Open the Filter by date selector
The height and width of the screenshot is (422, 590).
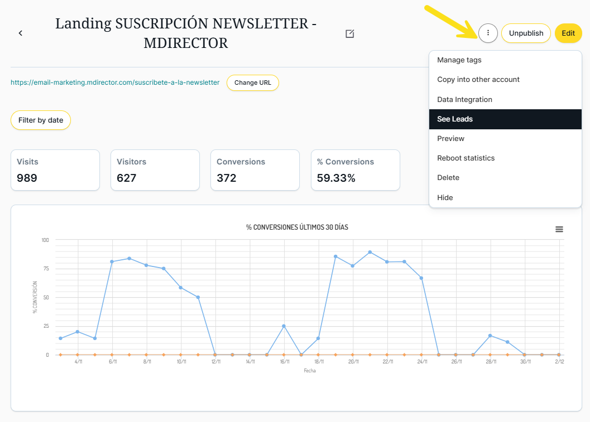(41, 120)
